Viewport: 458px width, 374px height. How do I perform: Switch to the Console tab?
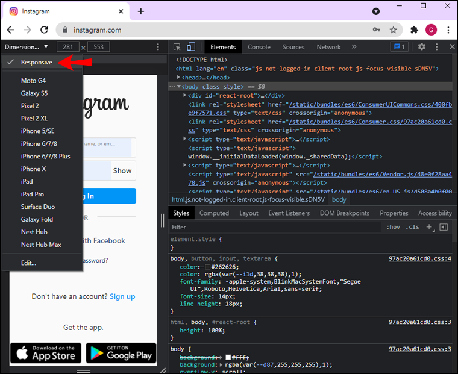(259, 47)
